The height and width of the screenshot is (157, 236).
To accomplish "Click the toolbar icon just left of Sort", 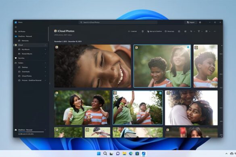I will point(185,31).
